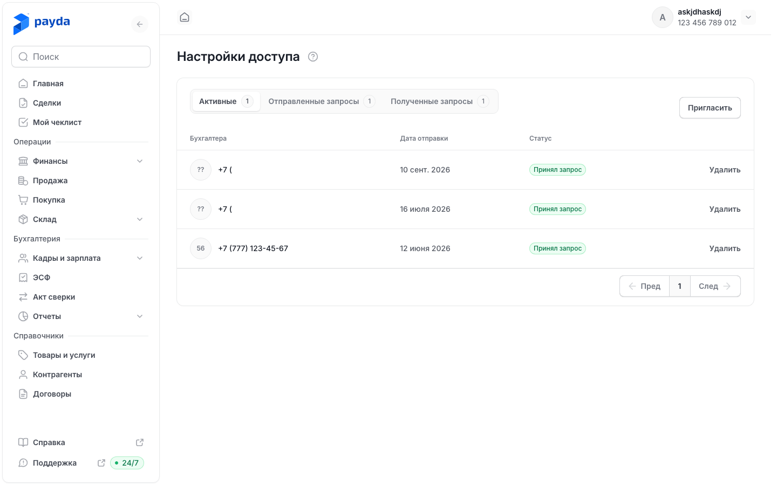Expand the Склад submenu chevron
The width and height of the screenshot is (777, 485).
(x=140, y=219)
